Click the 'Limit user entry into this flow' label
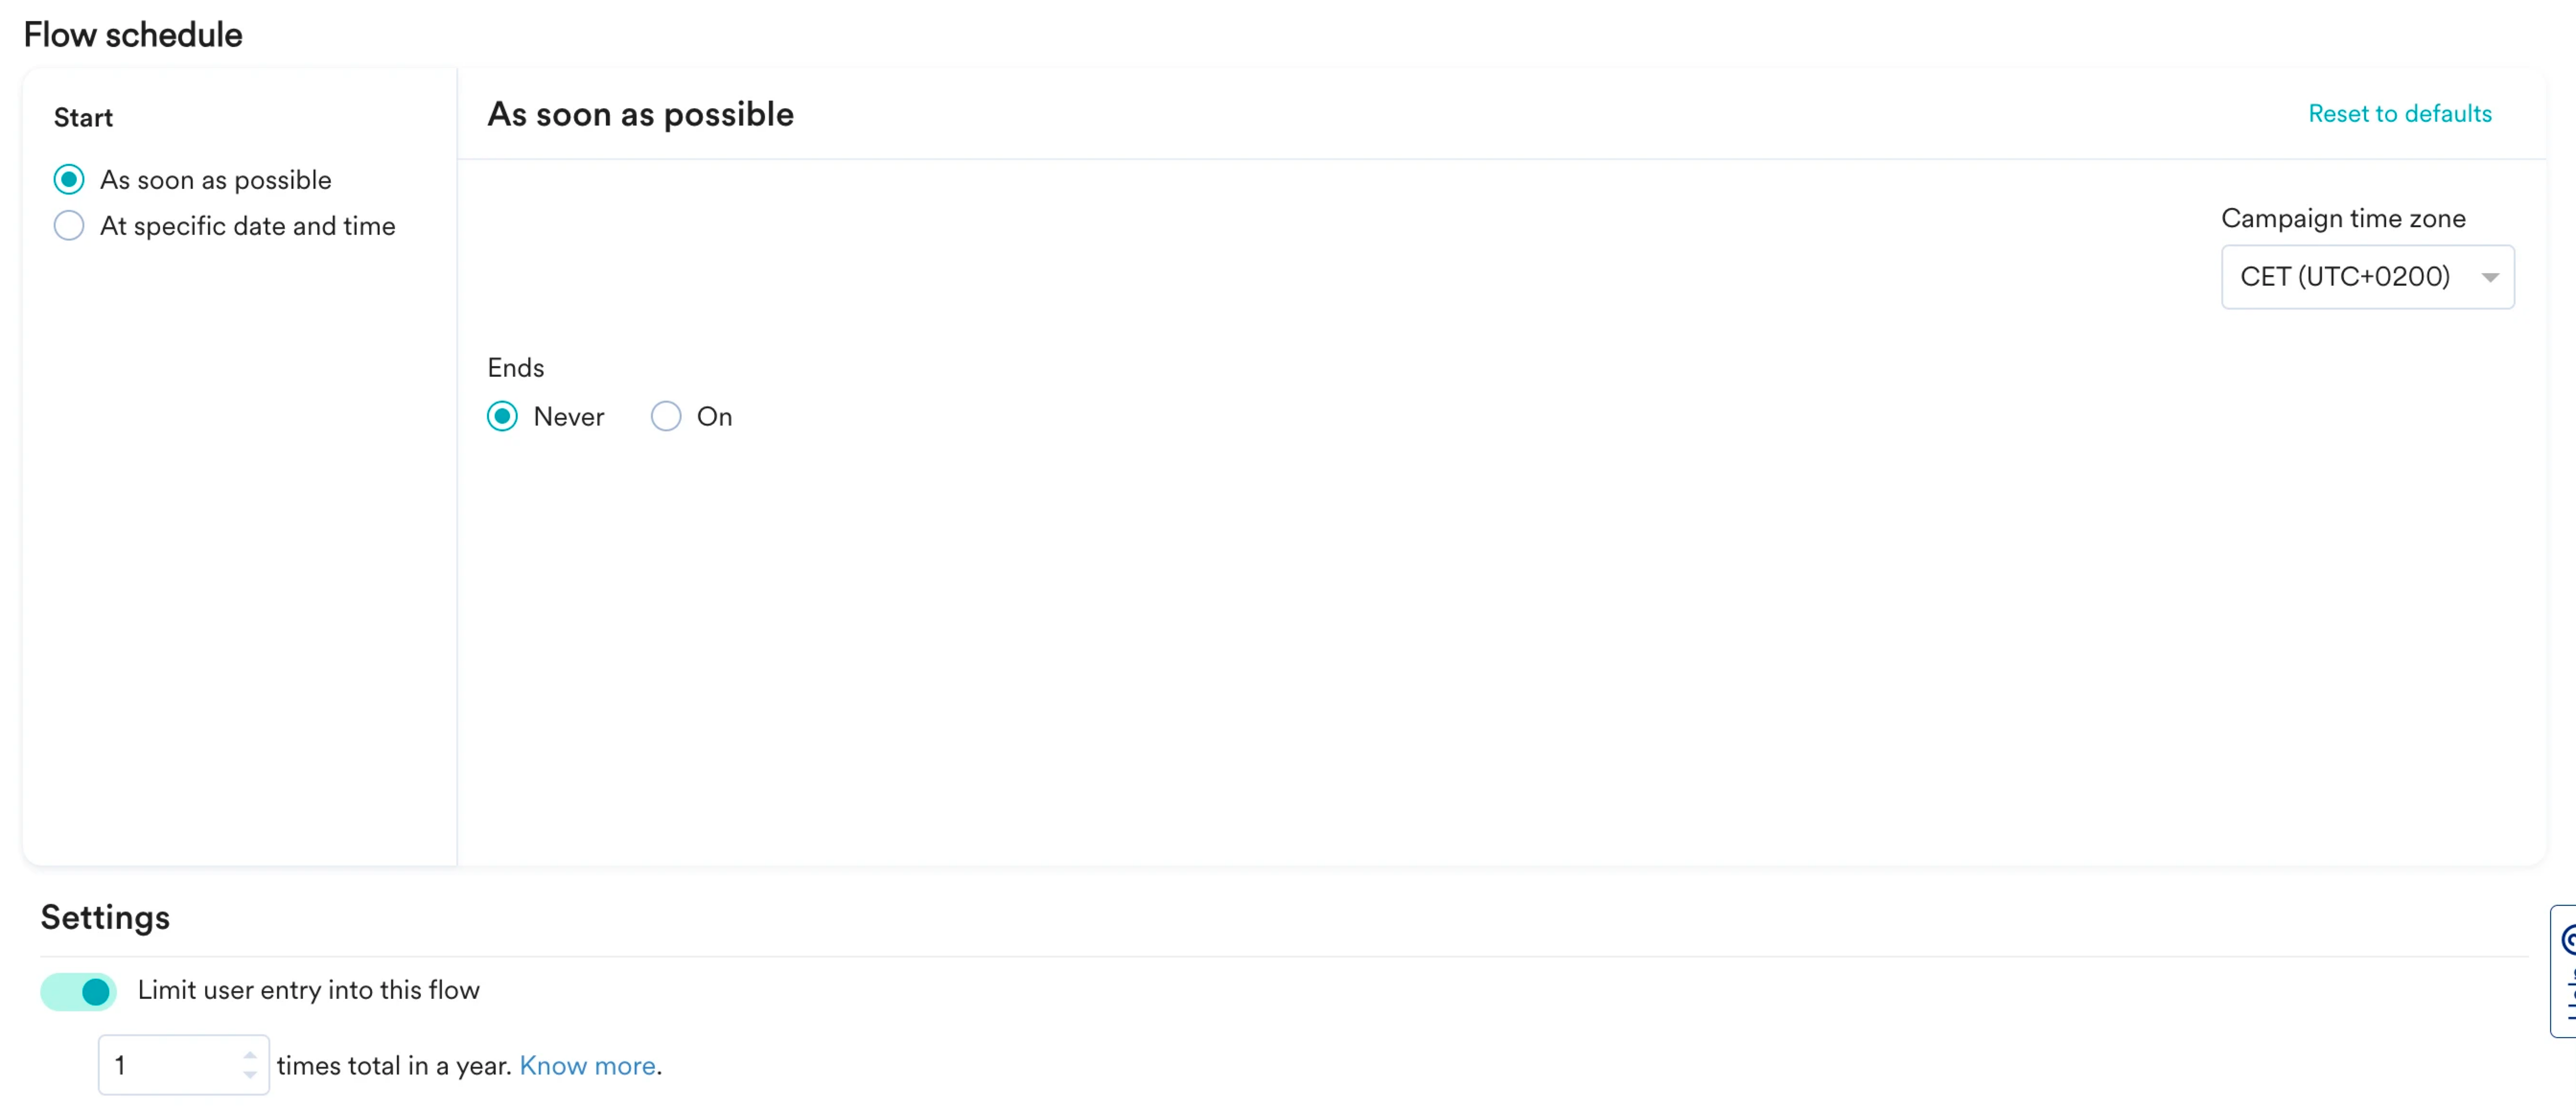This screenshot has height=1110, width=2576. pos(308,990)
